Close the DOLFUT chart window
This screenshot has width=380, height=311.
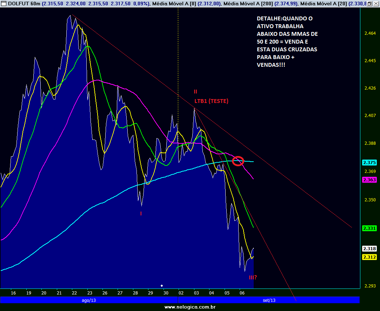click(375, 4)
